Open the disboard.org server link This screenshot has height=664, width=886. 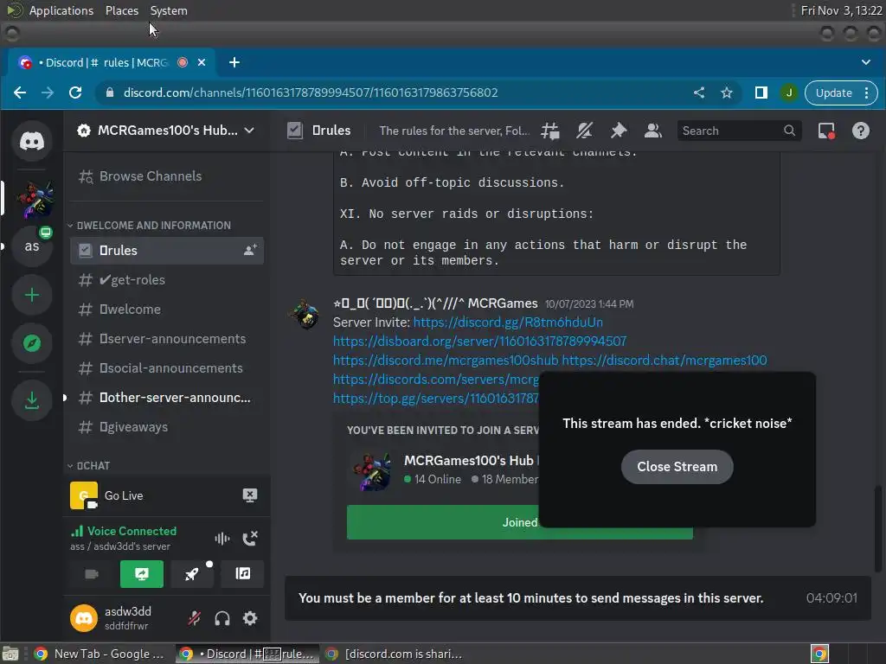click(x=479, y=341)
